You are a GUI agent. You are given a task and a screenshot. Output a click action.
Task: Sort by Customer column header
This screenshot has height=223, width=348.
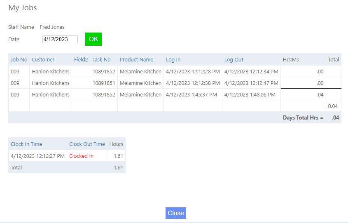[43, 60]
